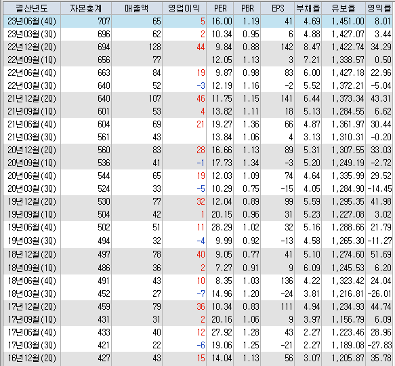
Task: Click EPS value 142
Action: pyautogui.click(x=287, y=47)
